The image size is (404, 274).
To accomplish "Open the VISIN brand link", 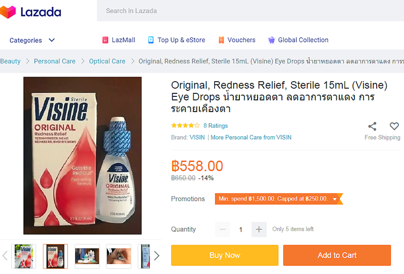I will (x=197, y=138).
